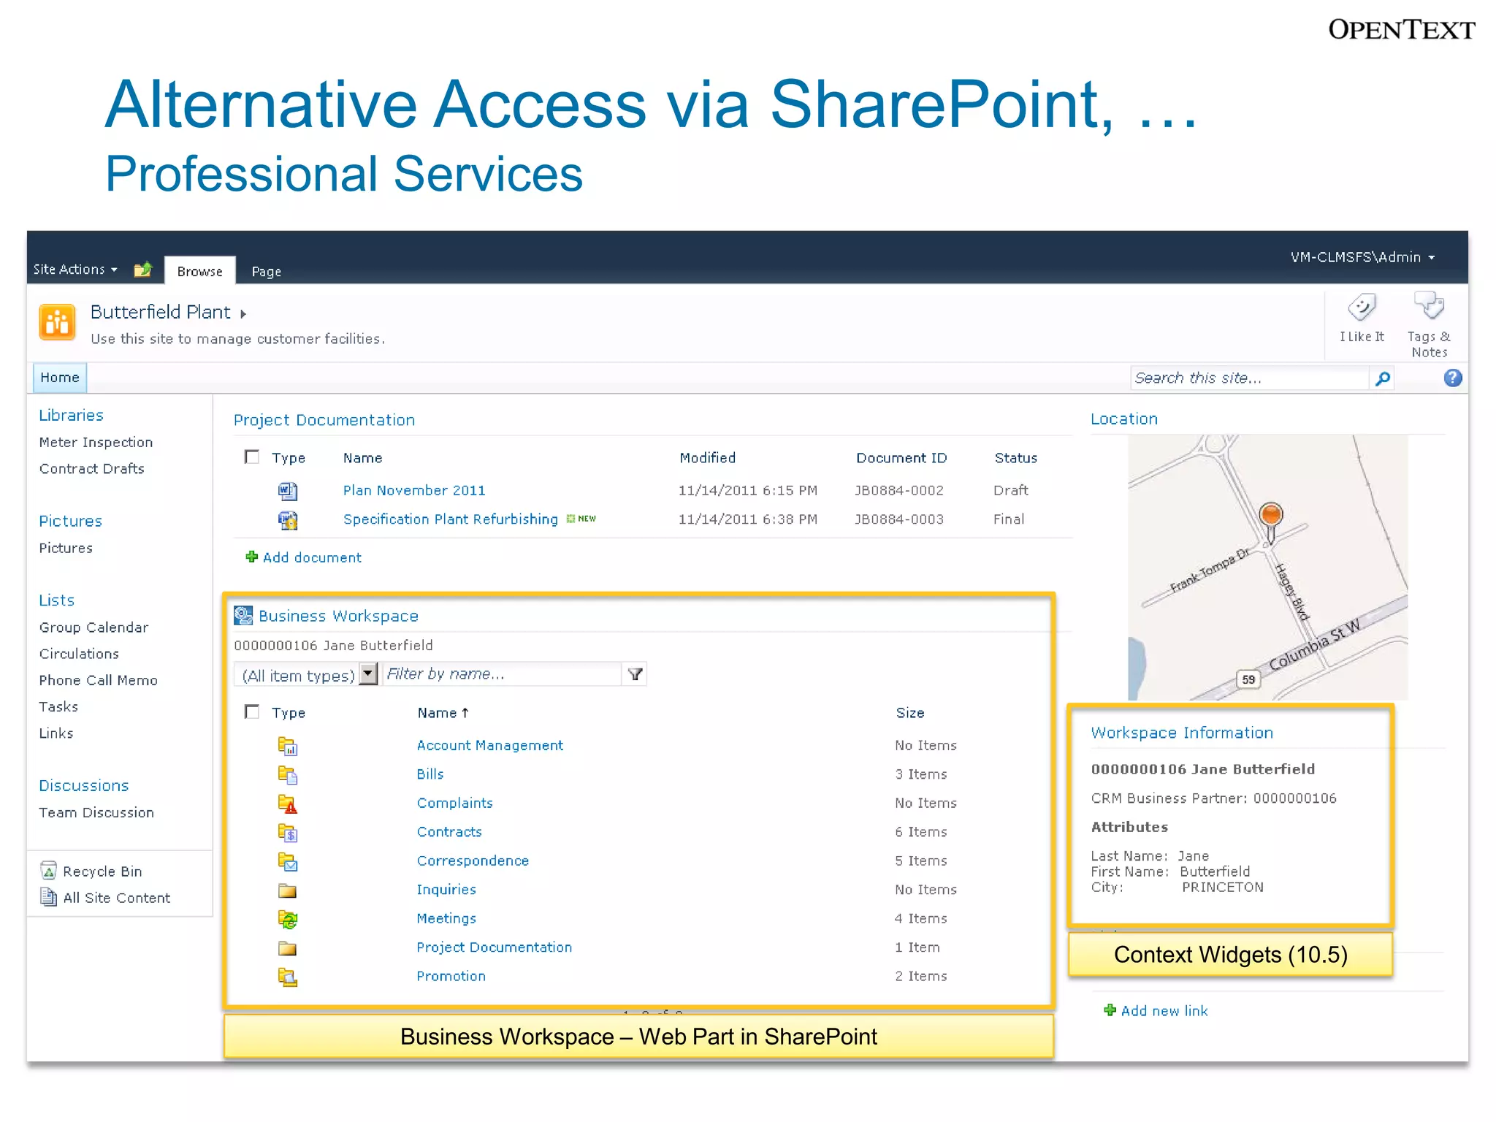Image resolution: width=1496 pixels, height=1122 pixels.
Task: Tick the Project Documentation select-all checkbox
Action: 252,457
